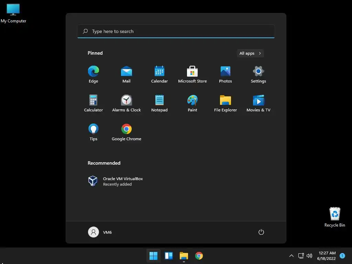The width and height of the screenshot is (352, 264).
Task: Open Edge from pinned apps
Action: click(93, 74)
